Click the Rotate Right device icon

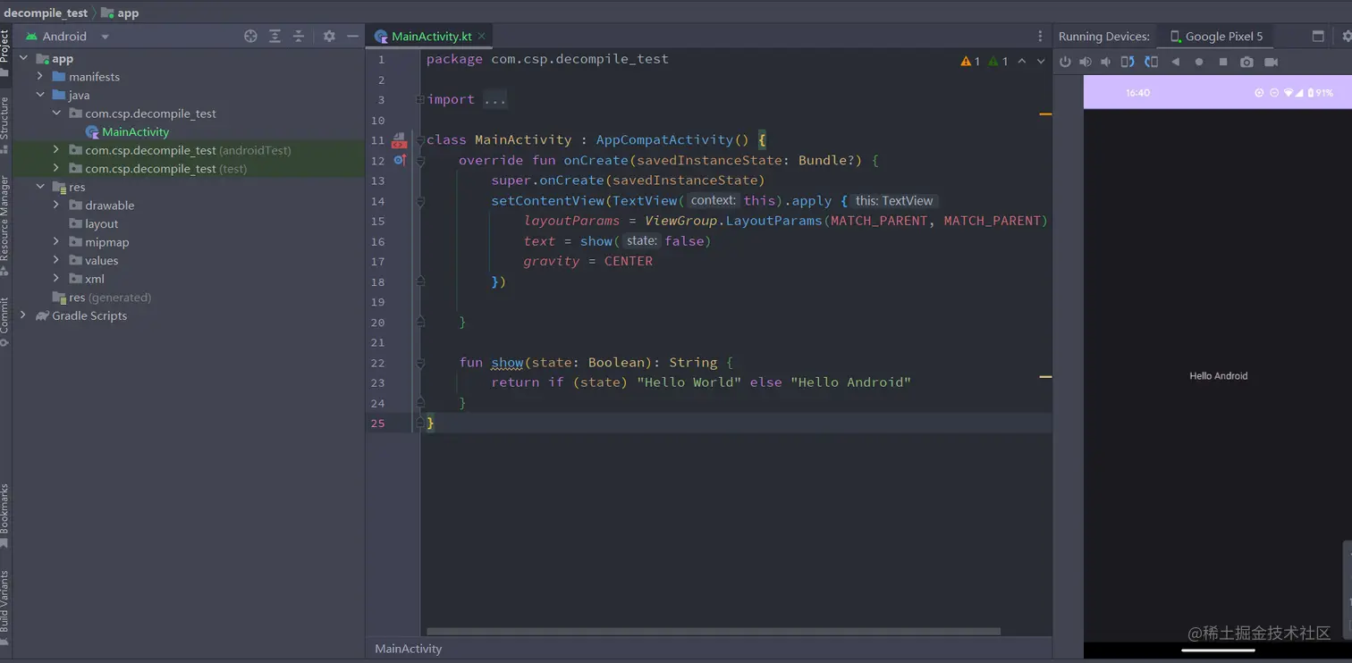click(1152, 62)
